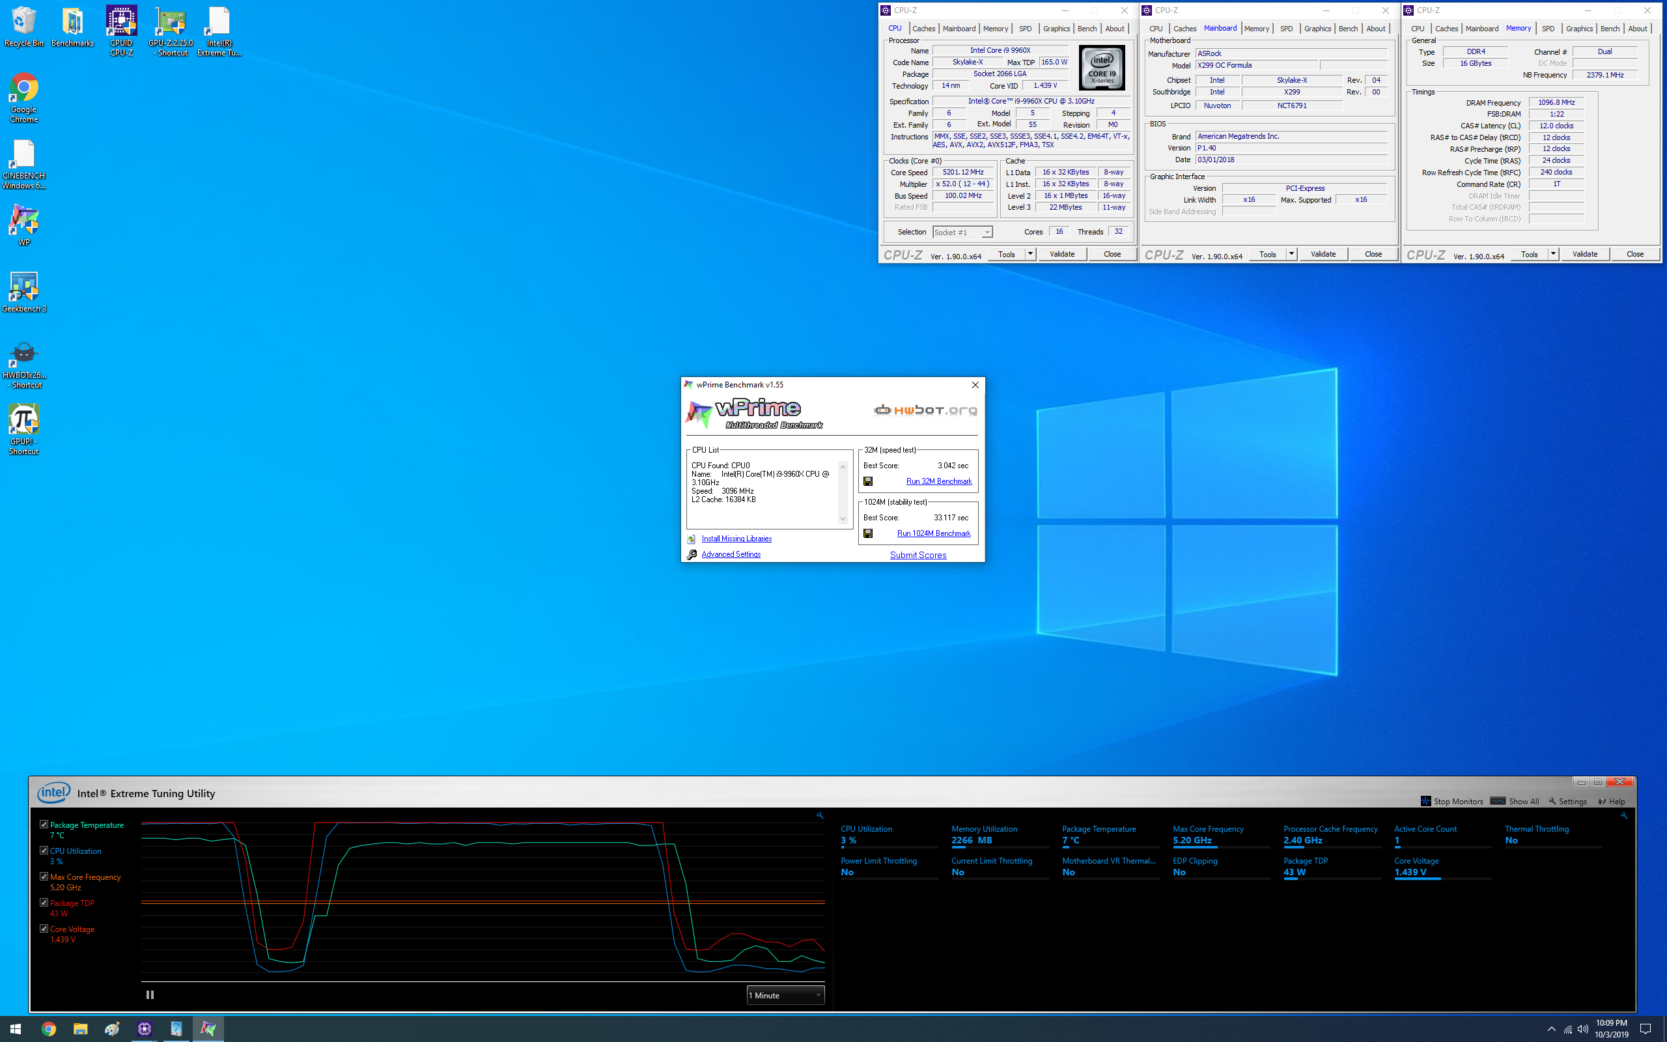
Task: Open the Benchmarks folder on desktop
Action: (72, 27)
